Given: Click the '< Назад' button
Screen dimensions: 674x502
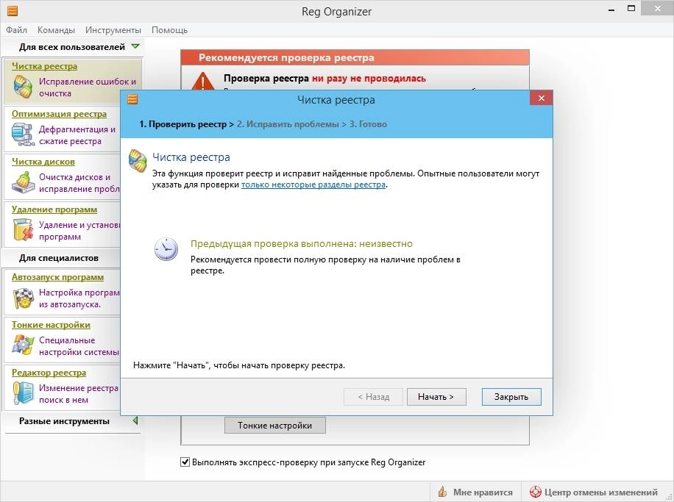Looking at the screenshot, I should tap(373, 397).
